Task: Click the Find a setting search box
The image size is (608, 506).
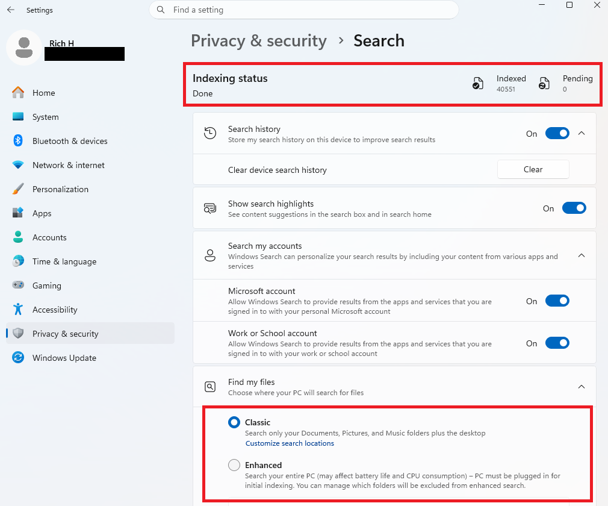Action: (x=304, y=10)
